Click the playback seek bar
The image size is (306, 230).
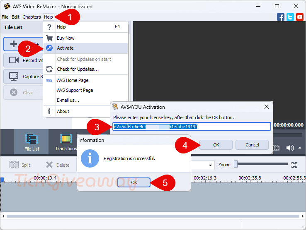pyautogui.click(x=288, y=135)
